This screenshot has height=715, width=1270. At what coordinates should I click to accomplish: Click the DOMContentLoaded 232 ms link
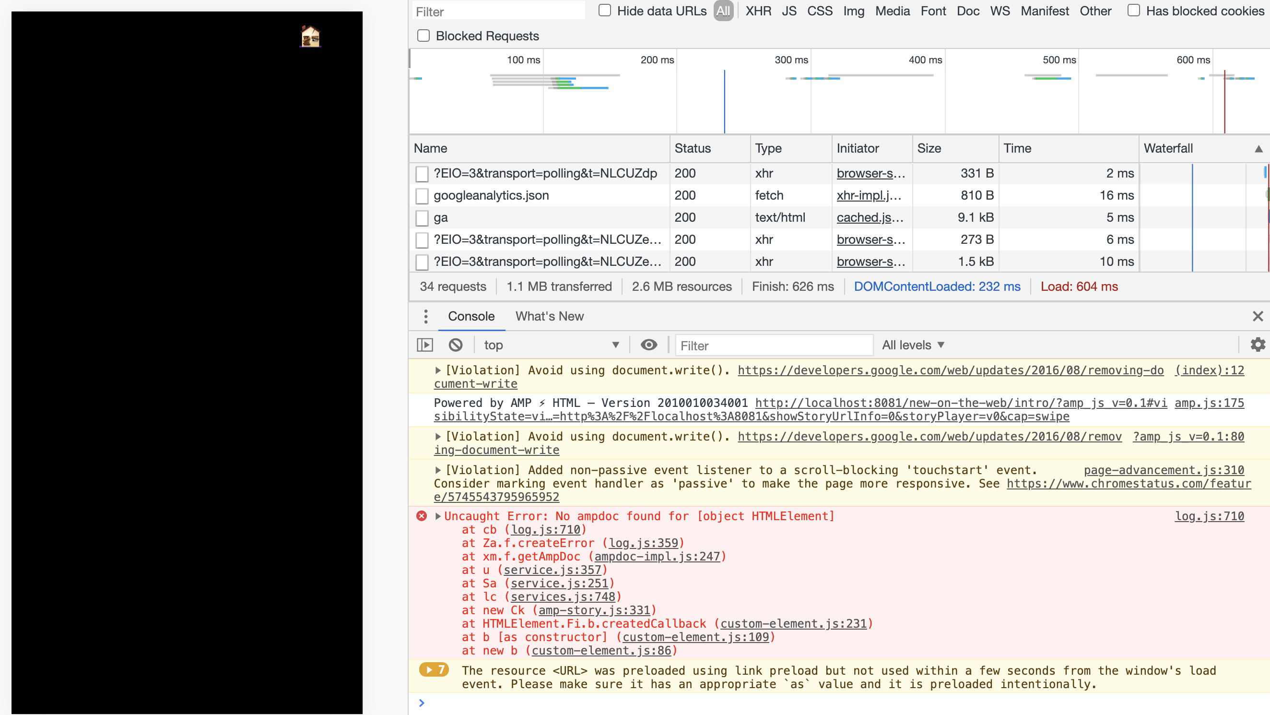[x=937, y=286]
